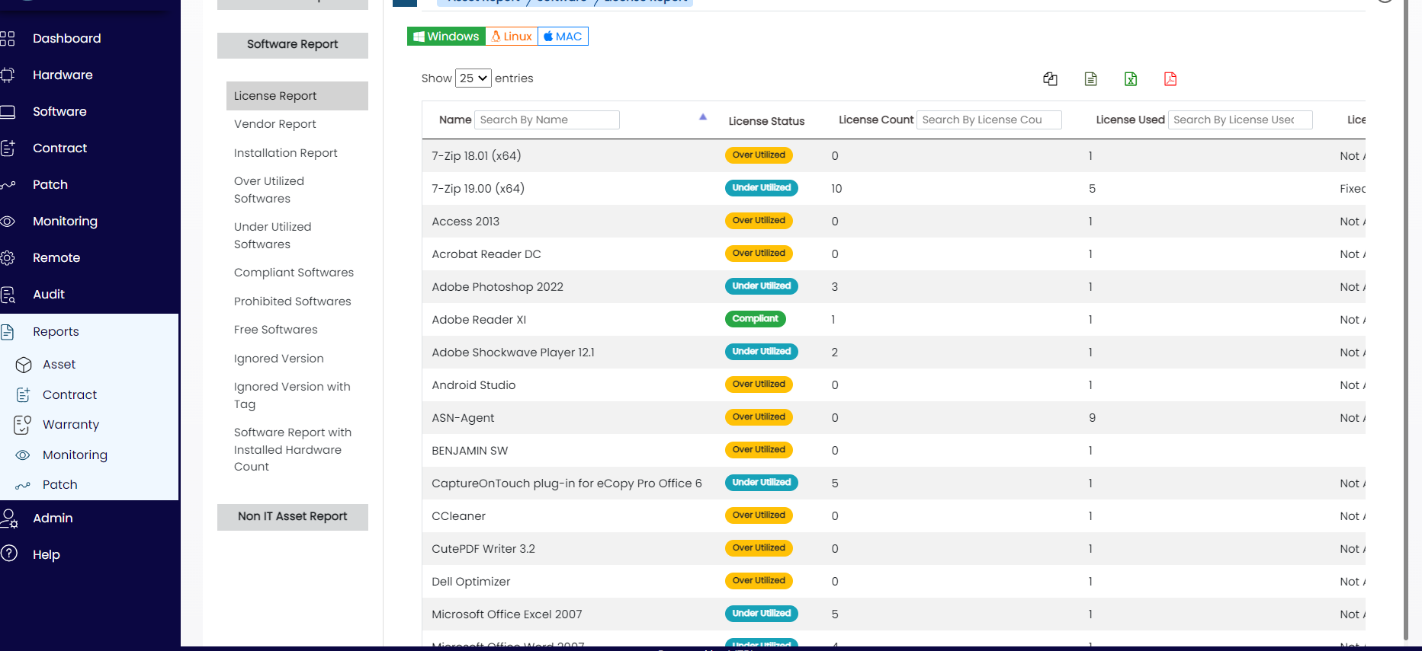Click the Adobe Shockwave Player 12.1 name
The height and width of the screenshot is (651, 1422).
point(513,353)
